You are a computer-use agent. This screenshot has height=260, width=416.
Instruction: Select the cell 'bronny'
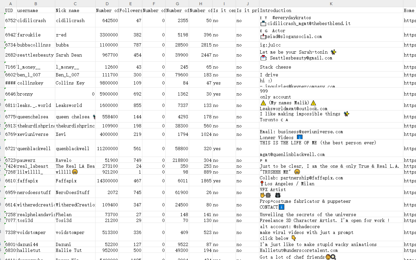pos(36,94)
